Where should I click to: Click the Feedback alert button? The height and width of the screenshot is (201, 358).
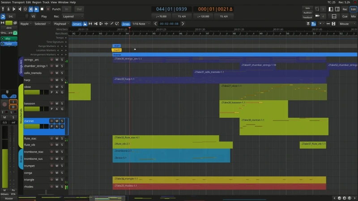(x=307, y=17)
